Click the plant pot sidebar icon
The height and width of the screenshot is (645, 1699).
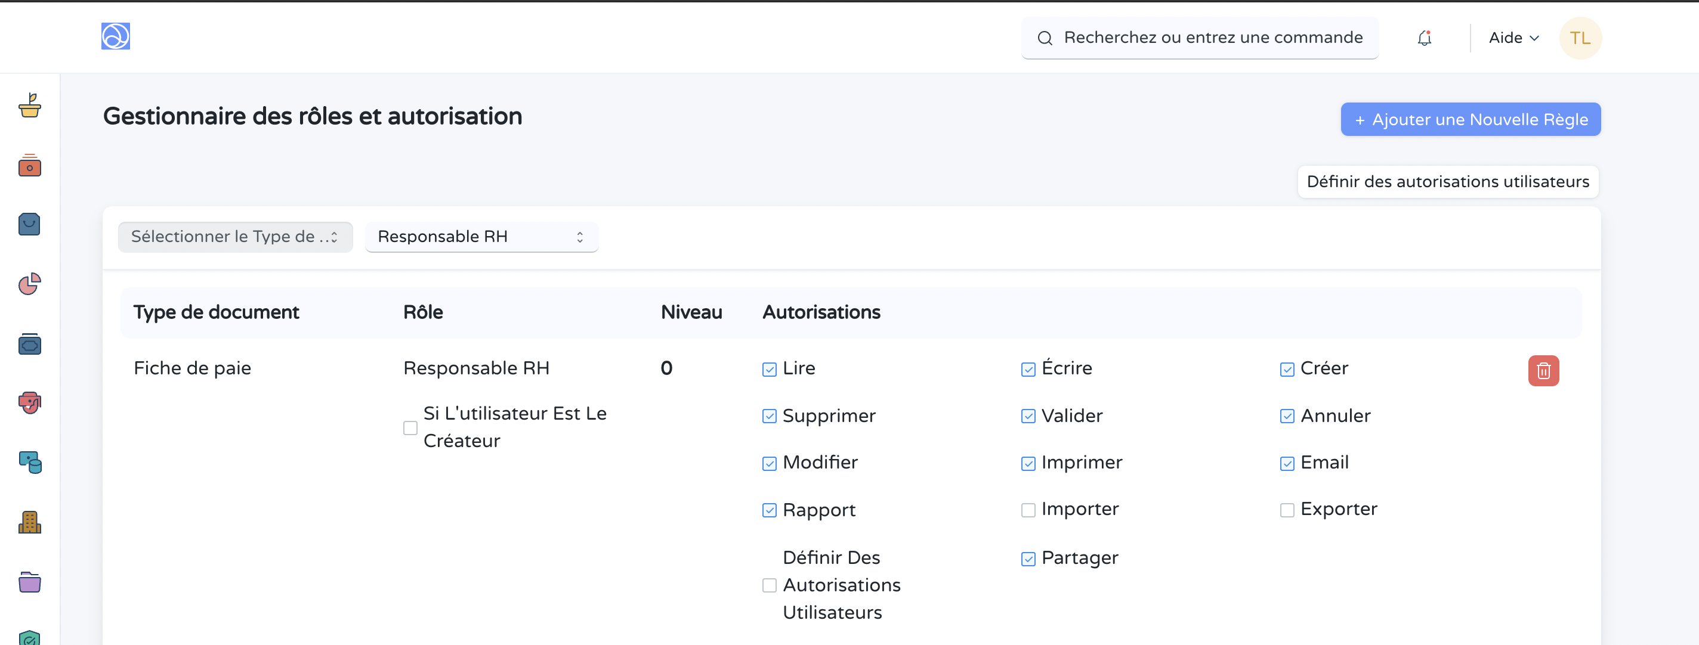pos(30,106)
